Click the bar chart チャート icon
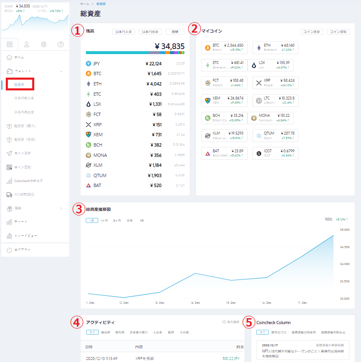The width and height of the screenshot is (361, 362). [x=9, y=222]
